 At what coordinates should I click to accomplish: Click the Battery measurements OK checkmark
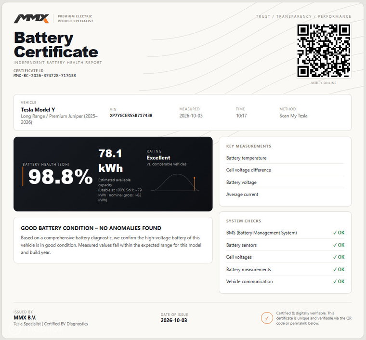pos(339,269)
